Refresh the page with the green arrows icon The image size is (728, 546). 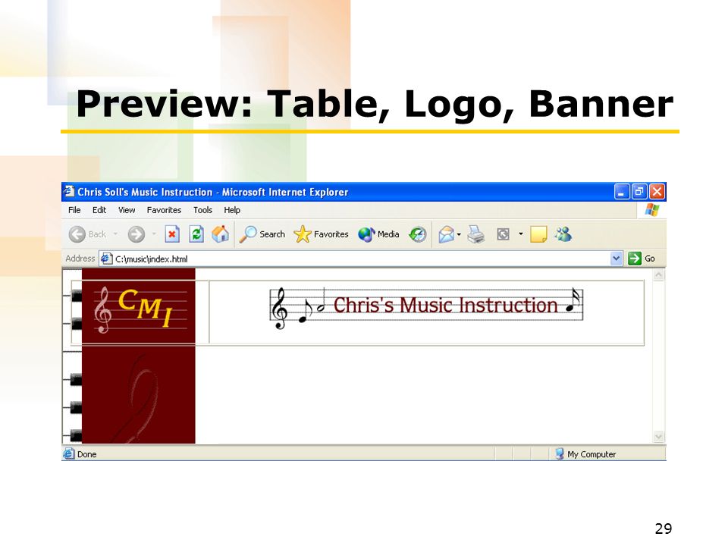(196, 234)
